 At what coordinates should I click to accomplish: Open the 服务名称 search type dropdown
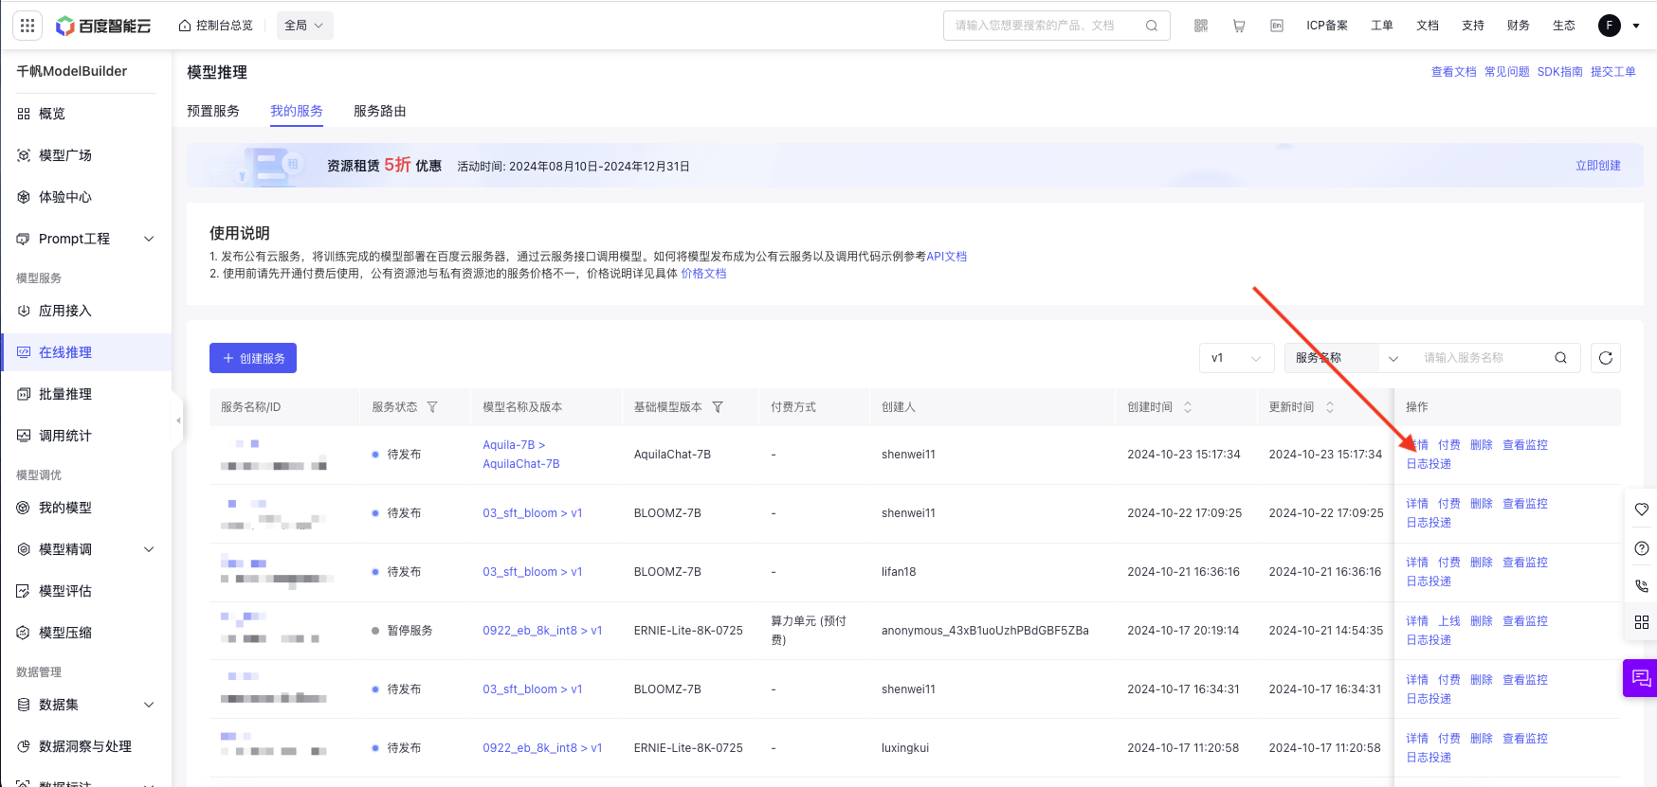[1347, 358]
